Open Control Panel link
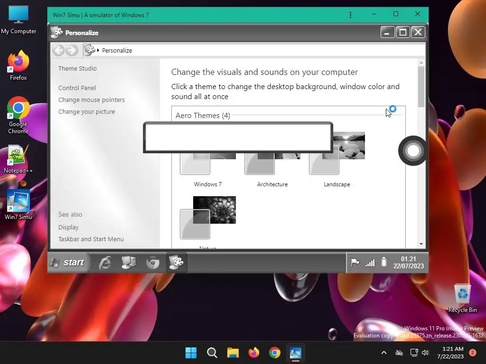This screenshot has height=364, width=486. click(77, 88)
